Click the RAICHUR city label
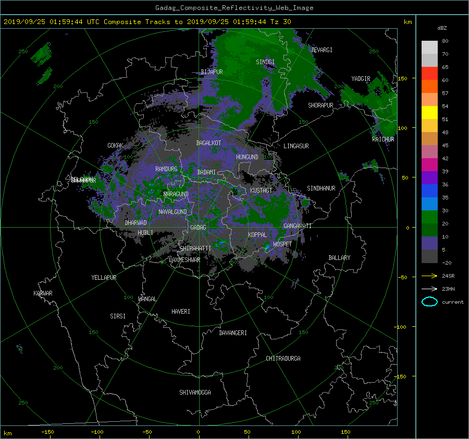Screen dimensions: 469x439 (383, 139)
